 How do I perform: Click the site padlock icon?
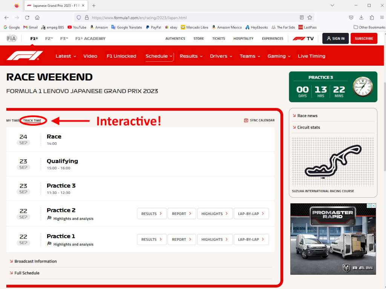point(87,17)
